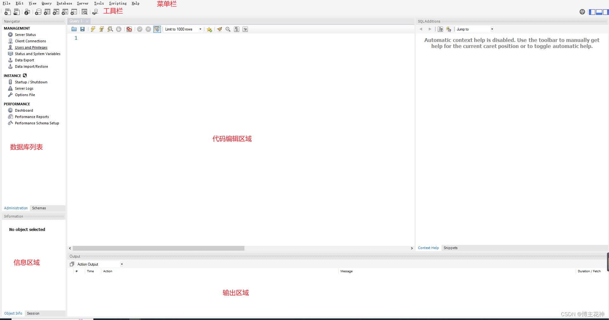Rollback transaction X icon
Screen dimensions: 609x320
pyautogui.click(x=148, y=29)
